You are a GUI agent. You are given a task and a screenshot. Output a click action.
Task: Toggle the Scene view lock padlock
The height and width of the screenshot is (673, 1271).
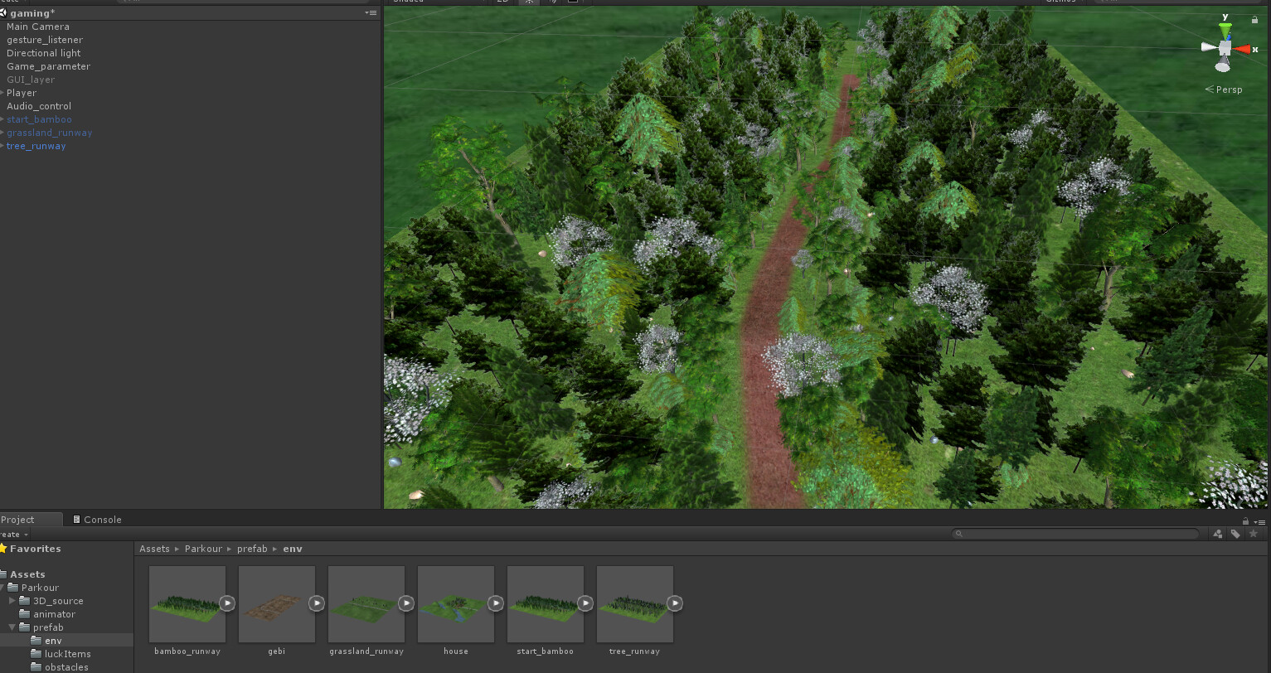1254,20
